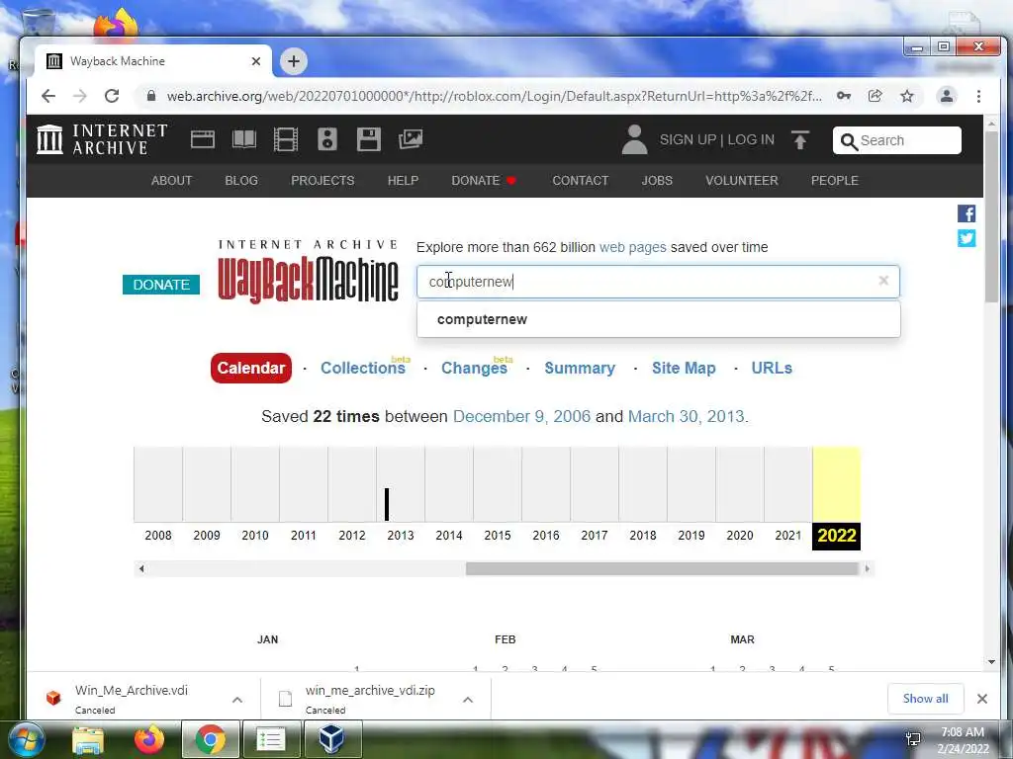Bookmark this page with the star
The width and height of the screenshot is (1013, 759).
pyautogui.click(x=907, y=96)
